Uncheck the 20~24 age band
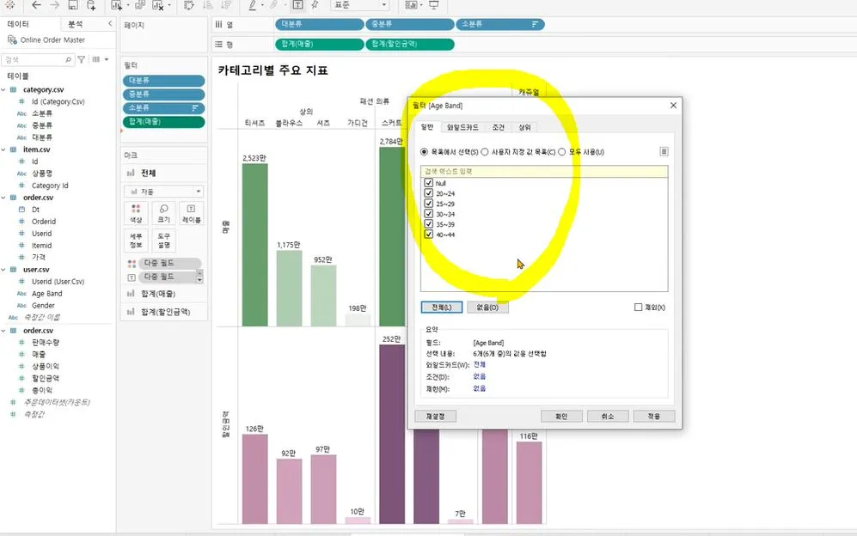The width and height of the screenshot is (857, 536). point(428,193)
